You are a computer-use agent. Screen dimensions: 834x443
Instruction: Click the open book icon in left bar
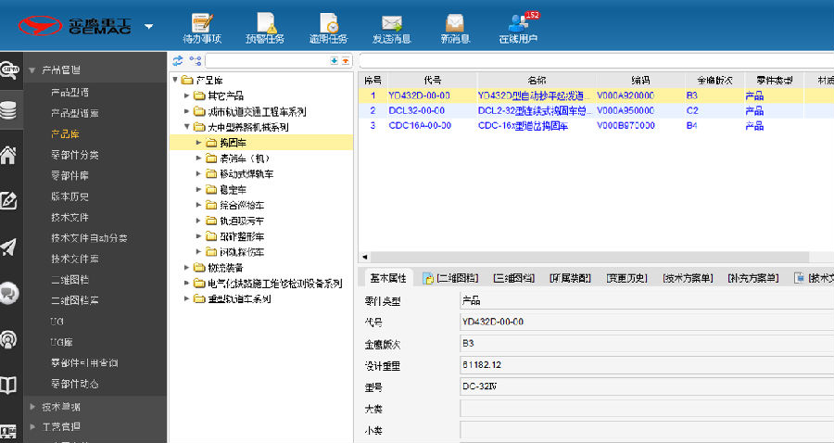coord(8,385)
